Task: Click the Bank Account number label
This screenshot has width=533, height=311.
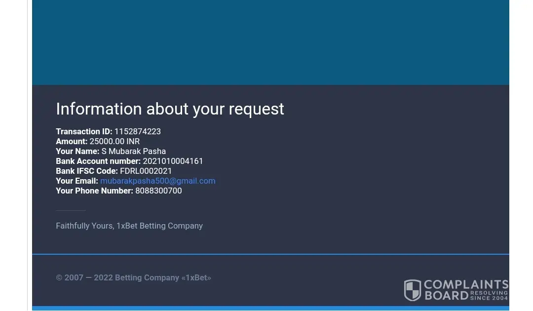Action: pos(98,161)
